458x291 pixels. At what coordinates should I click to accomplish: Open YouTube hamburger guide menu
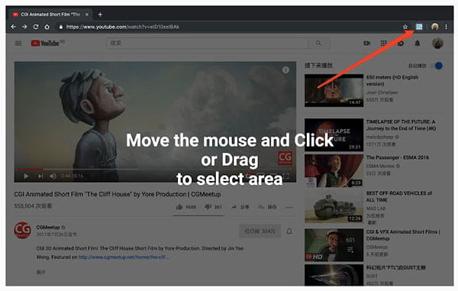(18, 44)
